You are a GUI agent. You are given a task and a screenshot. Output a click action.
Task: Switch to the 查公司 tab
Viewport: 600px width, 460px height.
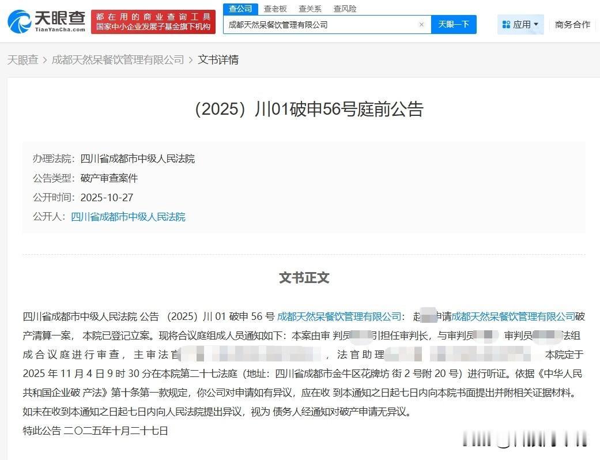click(x=240, y=9)
